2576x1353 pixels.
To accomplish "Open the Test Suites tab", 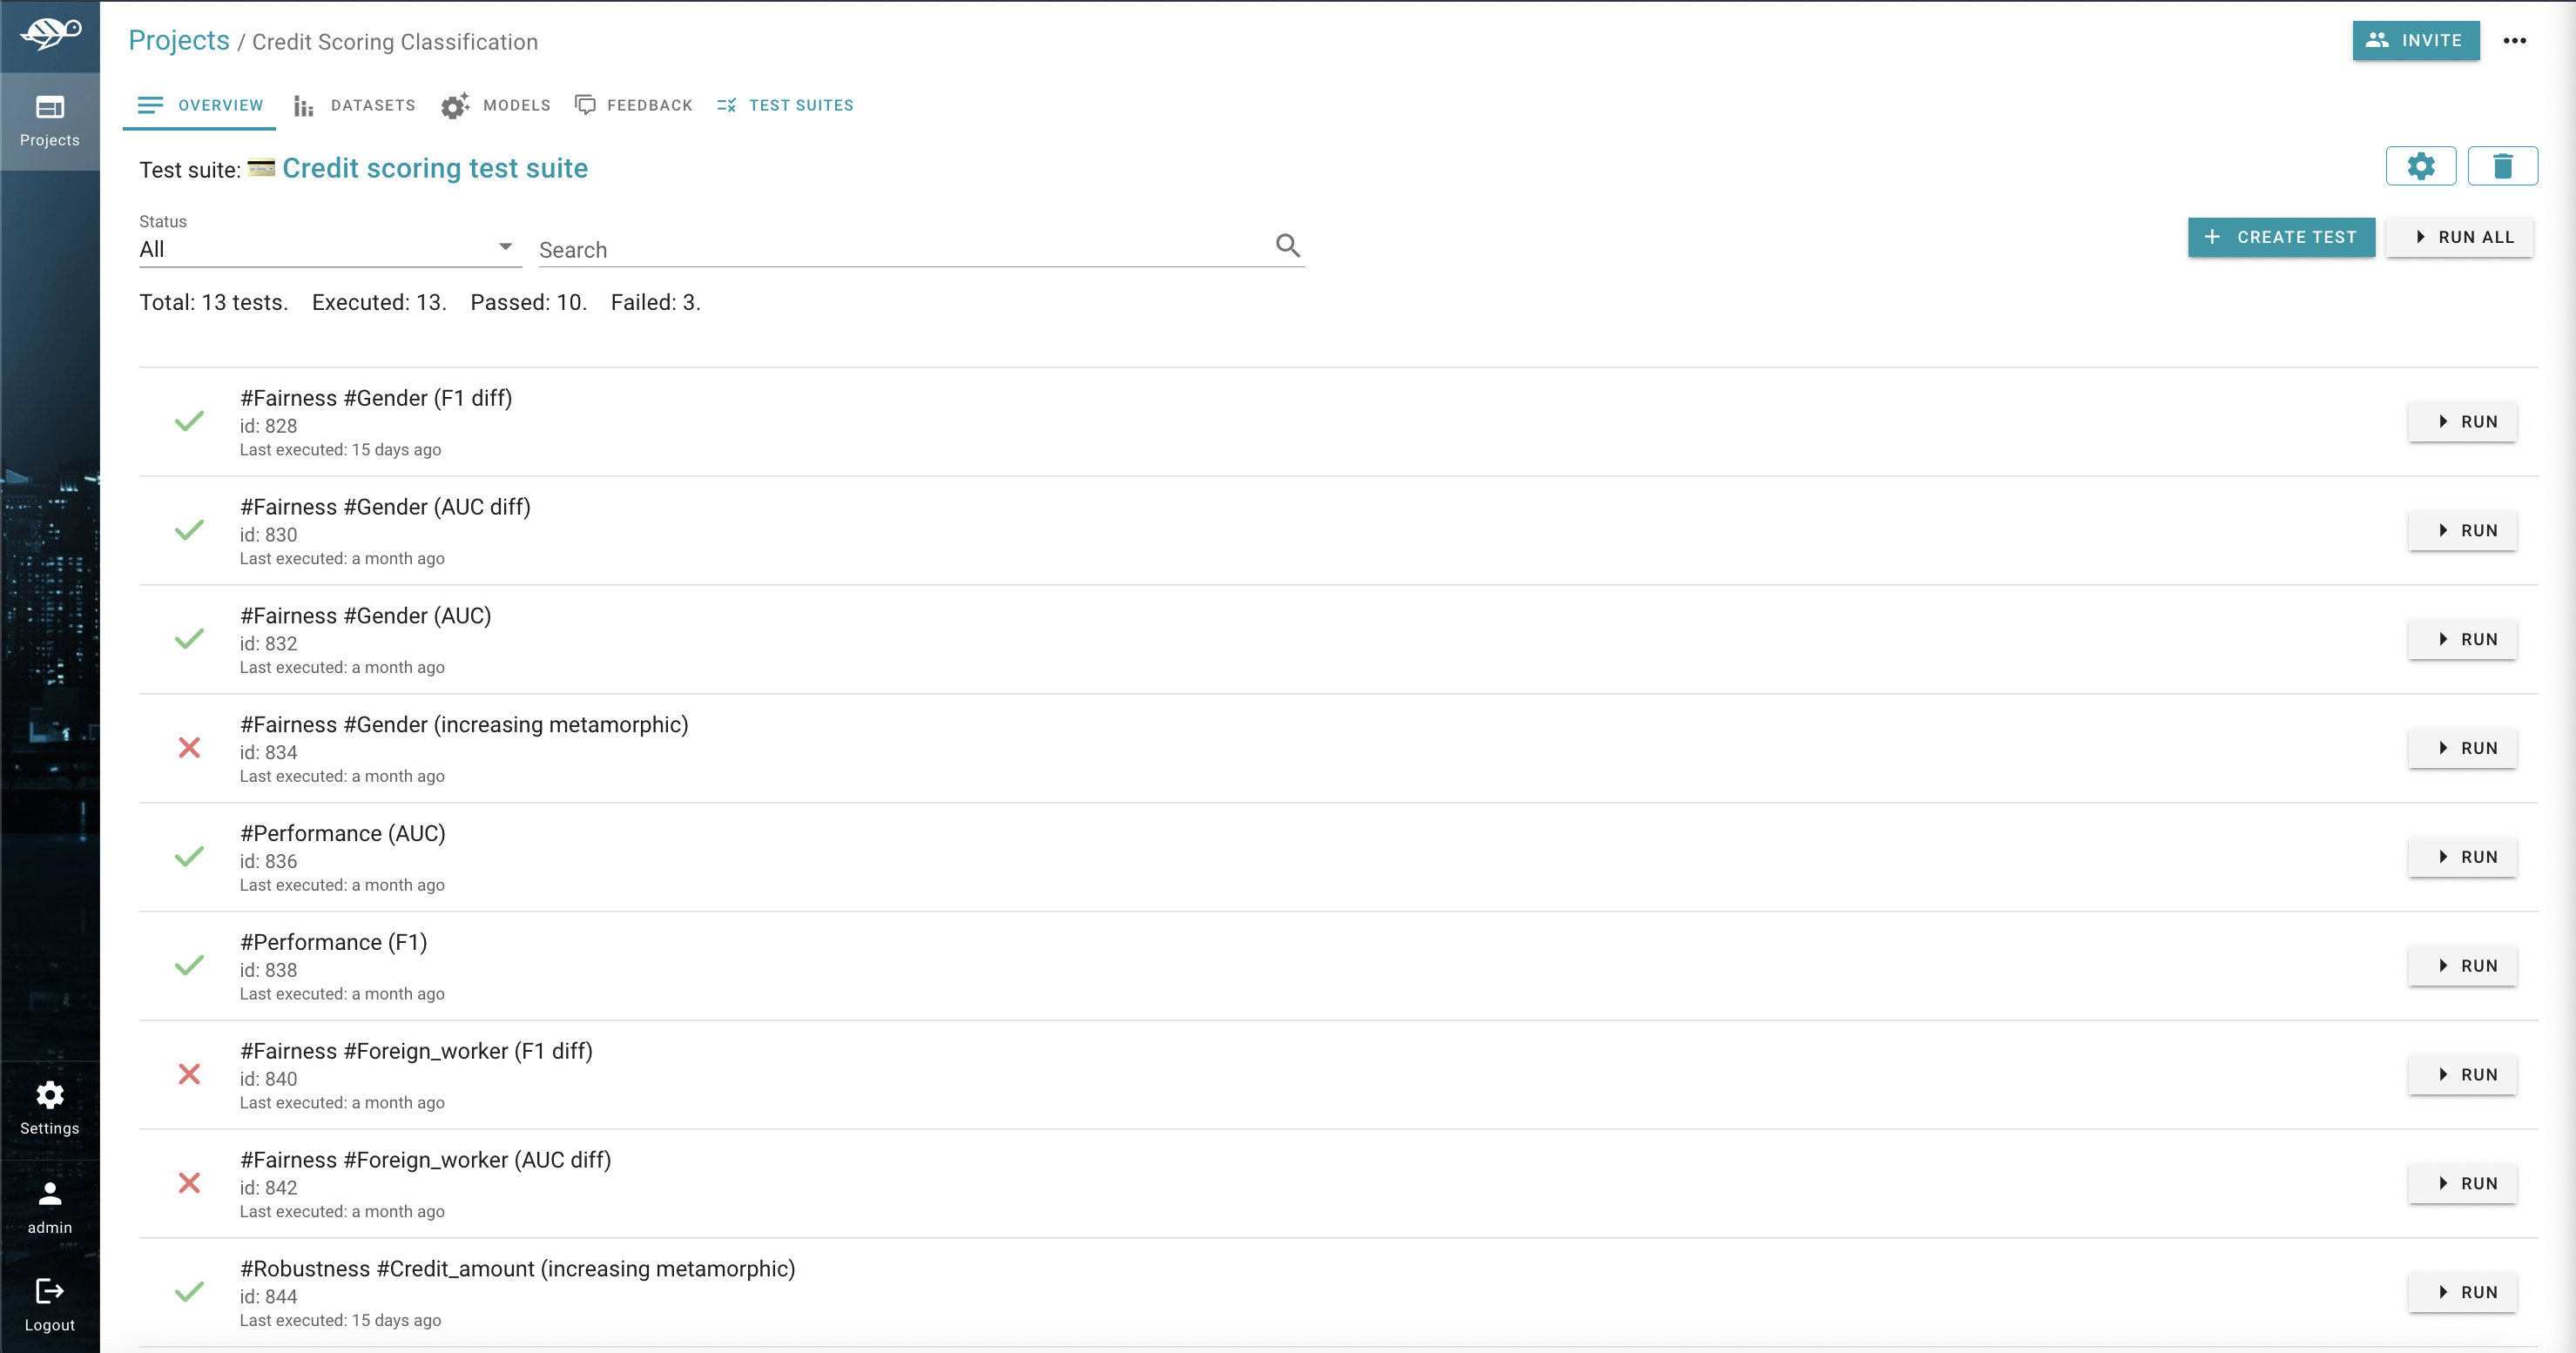I will pyautogui.click(x=786, y=105).
